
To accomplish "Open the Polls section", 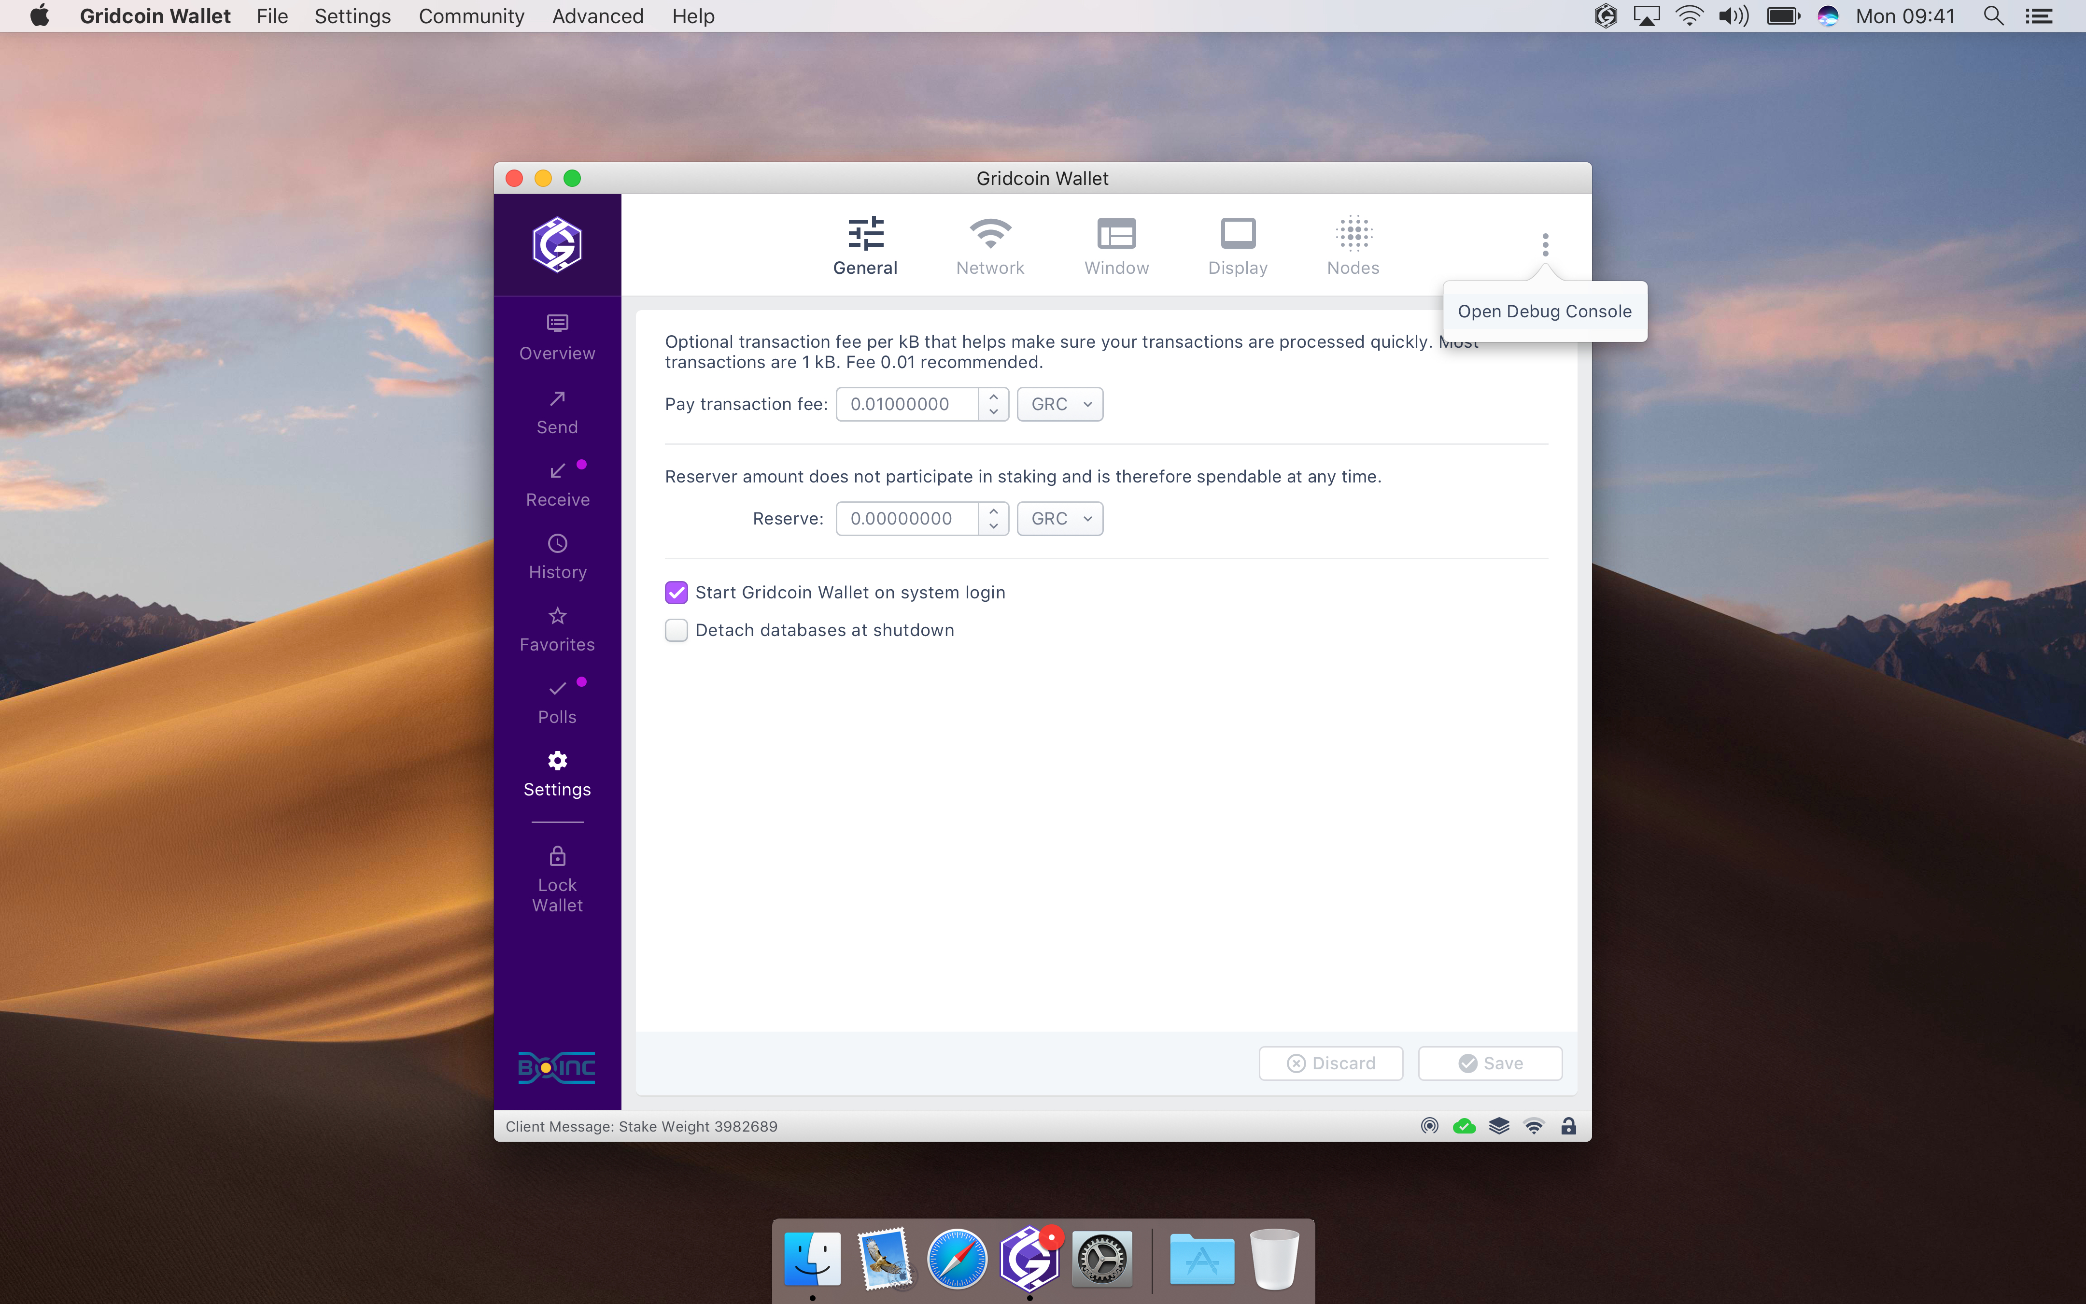I will point(557,702).
